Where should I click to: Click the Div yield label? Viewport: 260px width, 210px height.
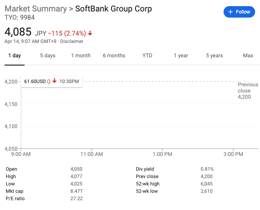[x=145, y=169]
